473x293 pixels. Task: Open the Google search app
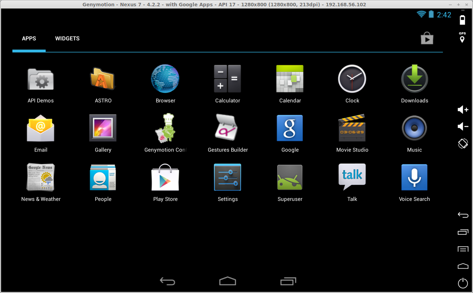point(290,128)
